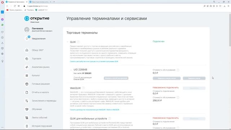Go back with the browser back arrow
231x130 pixels.
coord(7,6)
